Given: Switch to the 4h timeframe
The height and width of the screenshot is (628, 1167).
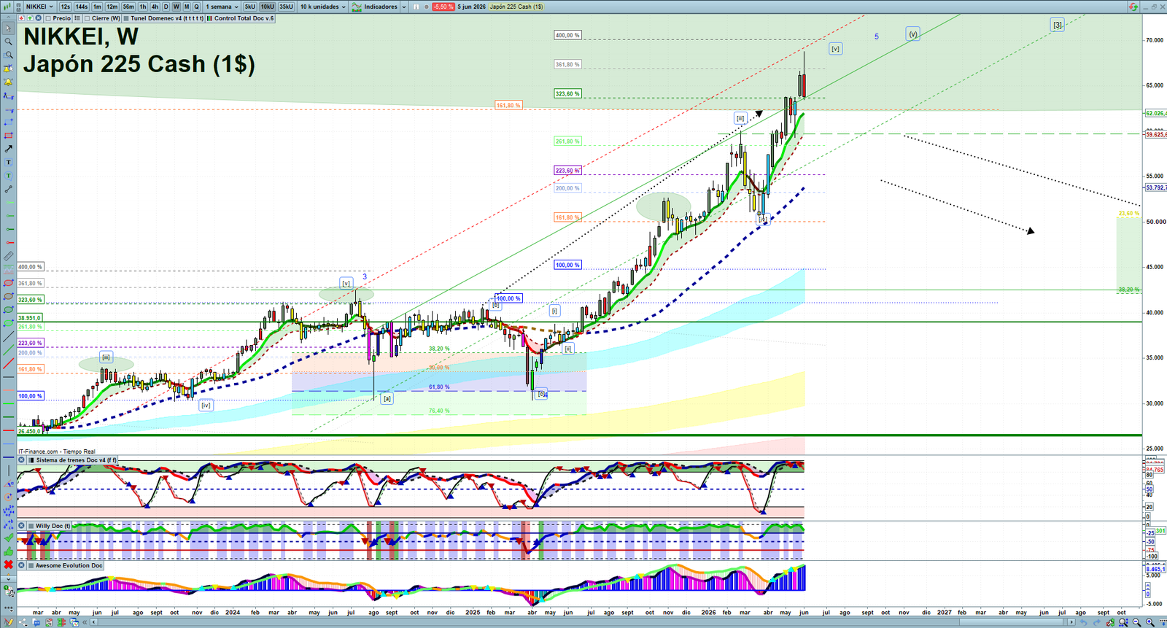Looking at the screenshot, I should (x=155, y=7).
